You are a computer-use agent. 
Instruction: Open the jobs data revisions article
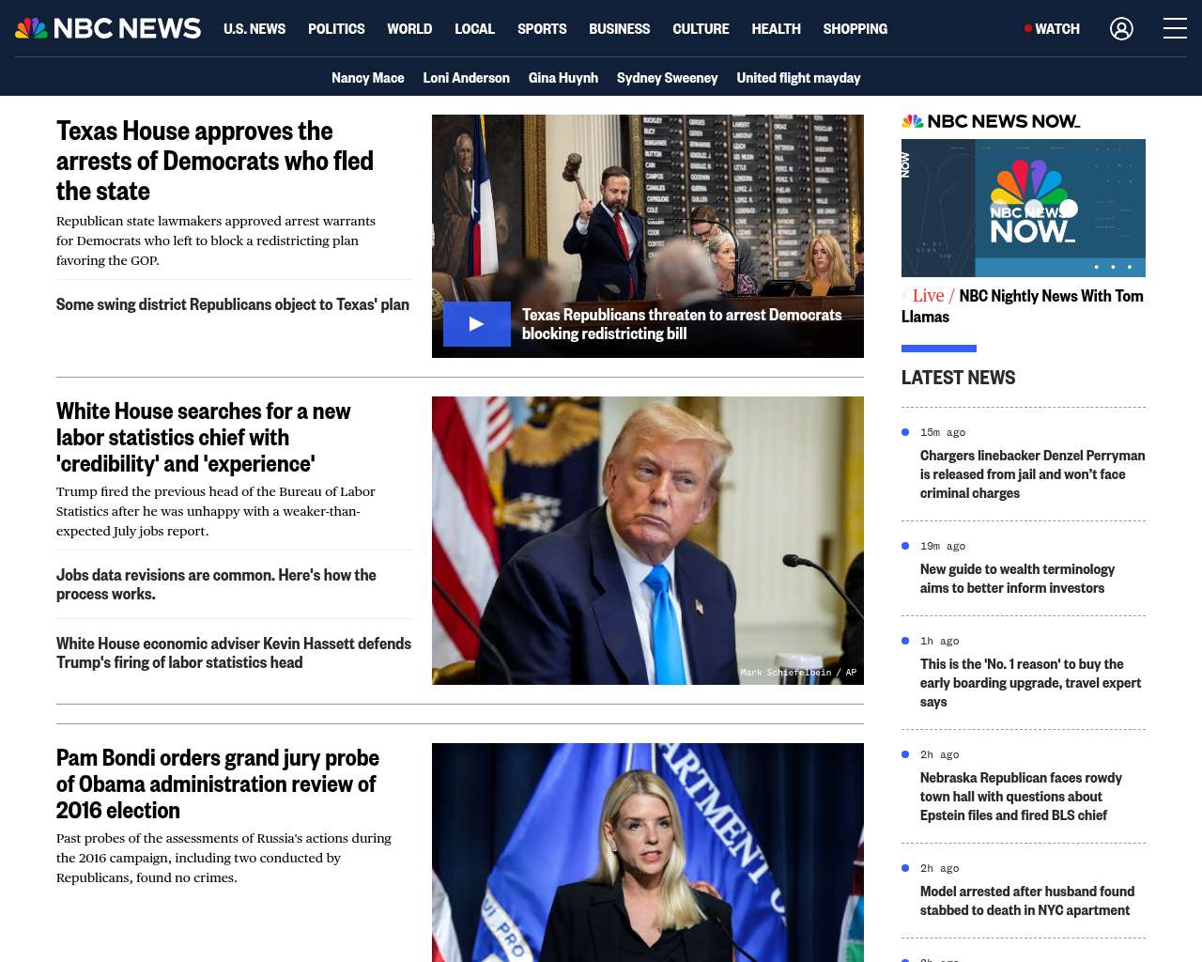pyautogui.click(x=216, y=584)
